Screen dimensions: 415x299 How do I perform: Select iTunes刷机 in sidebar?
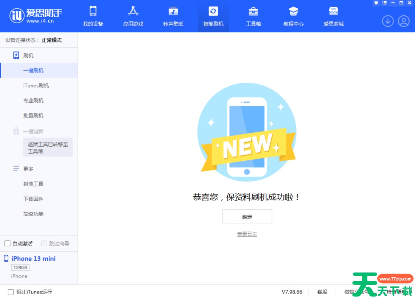(36, 86)
